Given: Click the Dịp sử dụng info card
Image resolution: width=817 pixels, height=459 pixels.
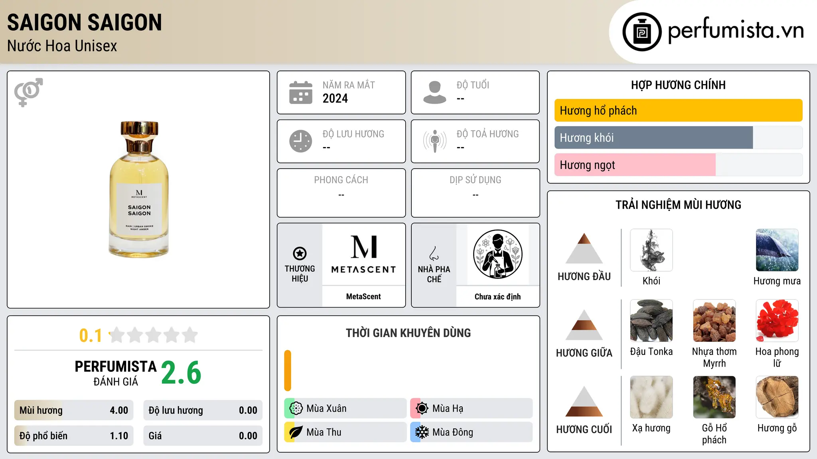Looking at the screenshot, I should 475,193.
